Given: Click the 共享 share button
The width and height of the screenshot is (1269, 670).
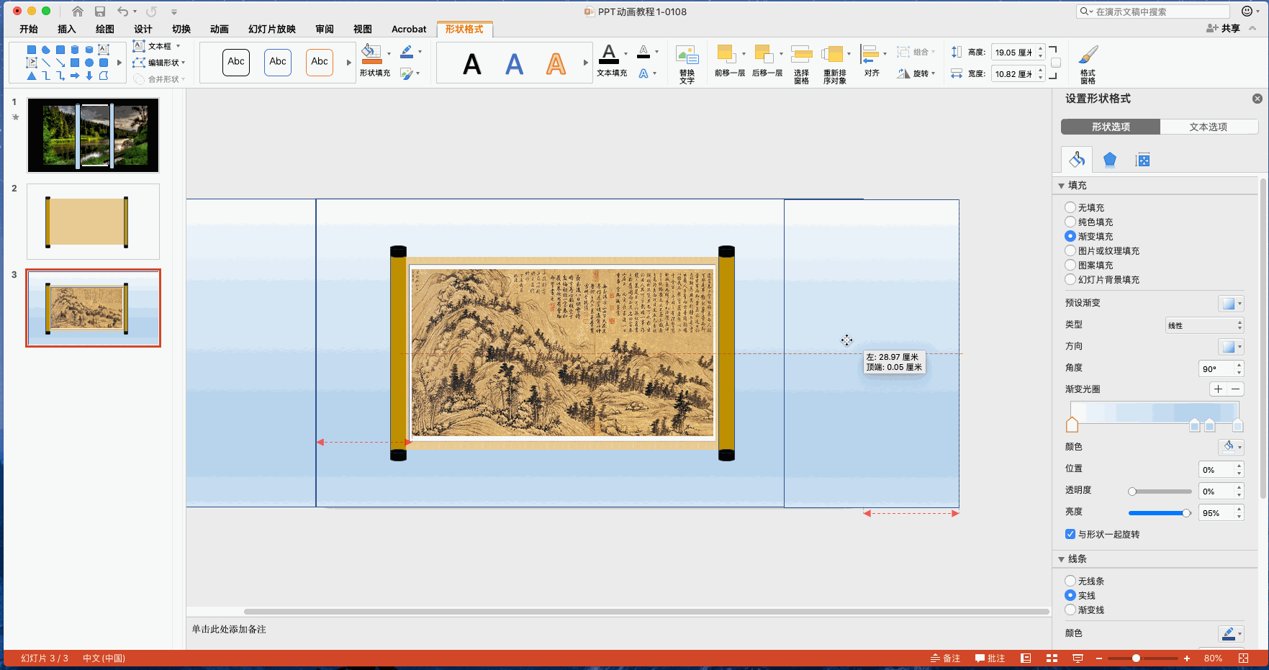Looking at the screenshot, I should (1223, 28).
